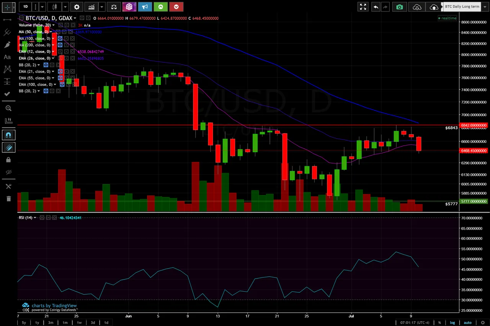Open the charts by TradingView link
The width and height of the screenshot is (490, 326).
(x=54, y=305)
